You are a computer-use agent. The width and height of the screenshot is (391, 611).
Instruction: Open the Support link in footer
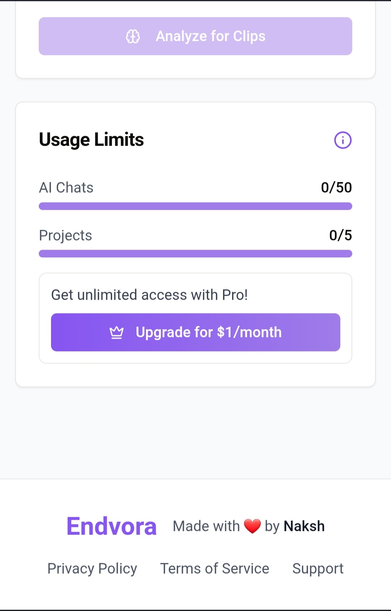318,569
